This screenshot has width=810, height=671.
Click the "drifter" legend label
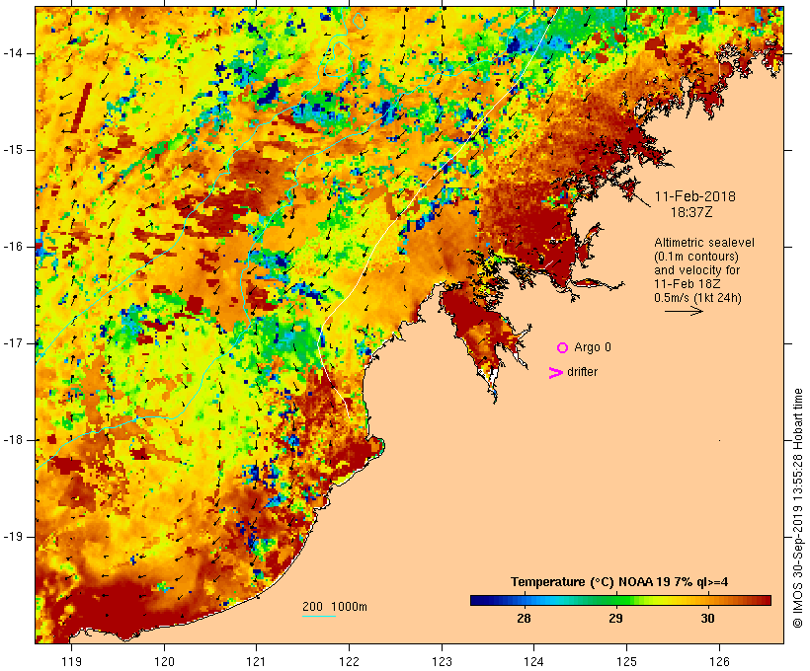[582, 372]
